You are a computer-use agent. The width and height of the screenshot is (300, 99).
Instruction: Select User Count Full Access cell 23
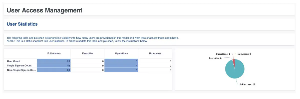coord(54,61)
